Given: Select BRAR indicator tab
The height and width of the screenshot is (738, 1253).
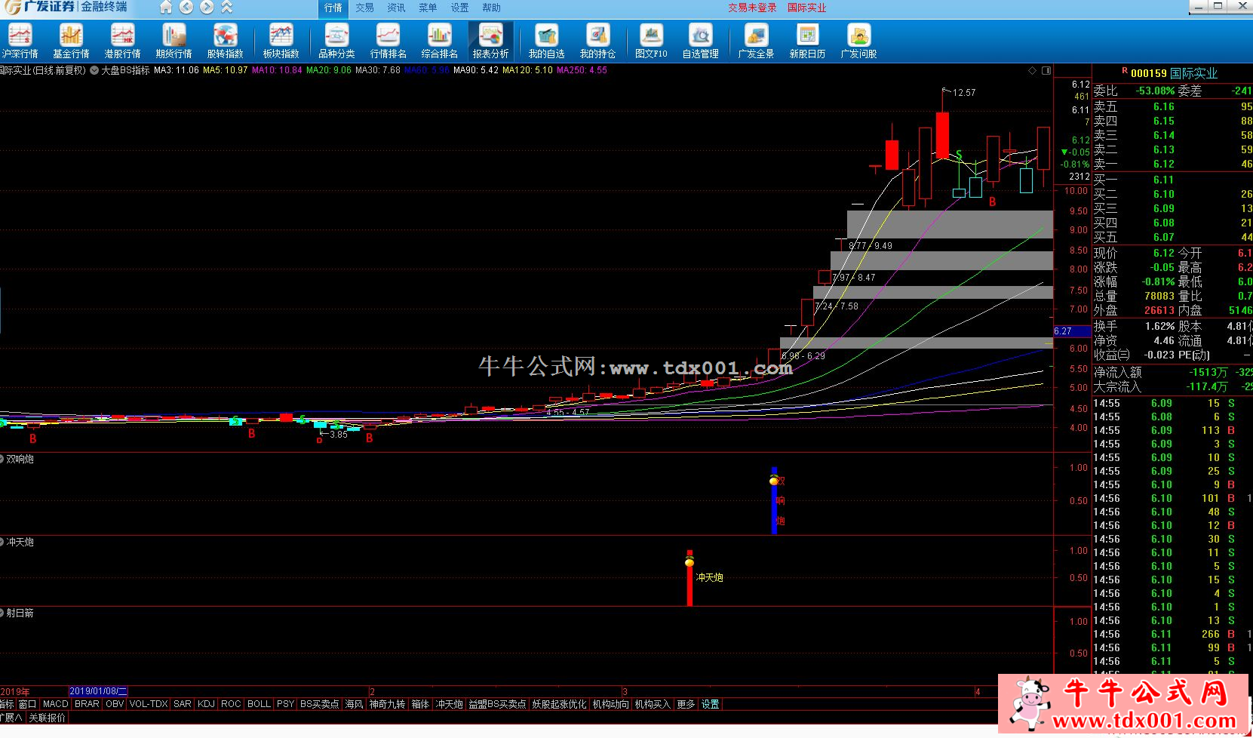Looking at the screenshot, I should point(87,704).
